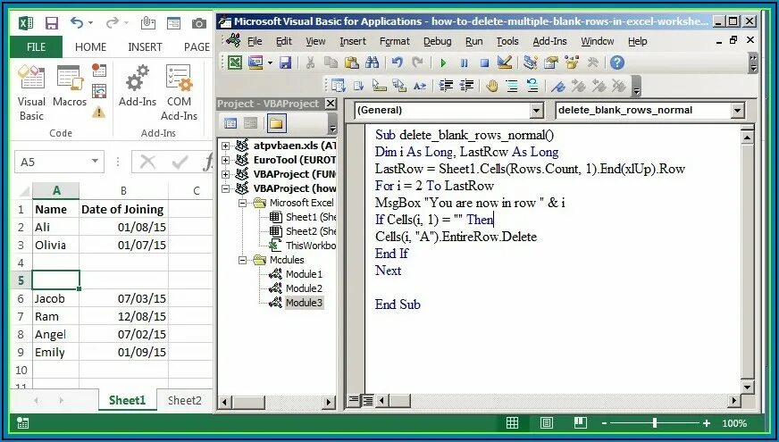Open the Insert menu in VBA editor
Image resolution: width=779 pixels, height=442 pixels.
[x=353, y=41]
